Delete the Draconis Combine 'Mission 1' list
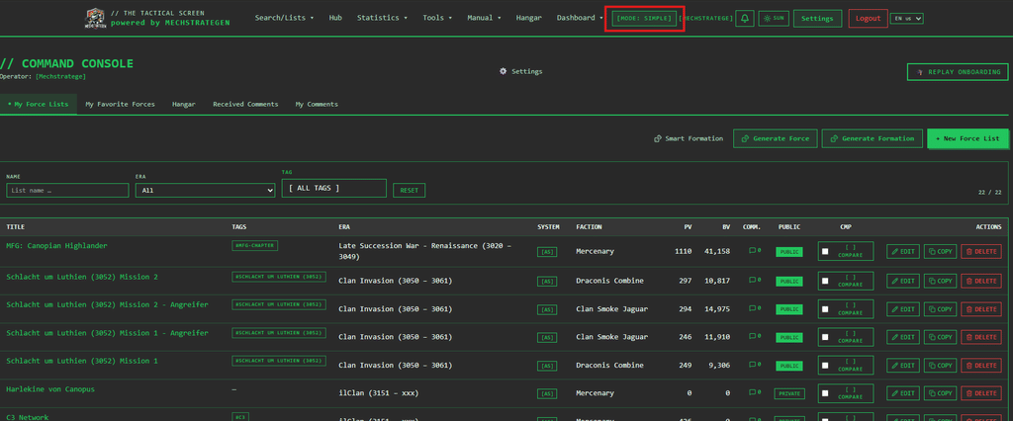 pos(981,366)
